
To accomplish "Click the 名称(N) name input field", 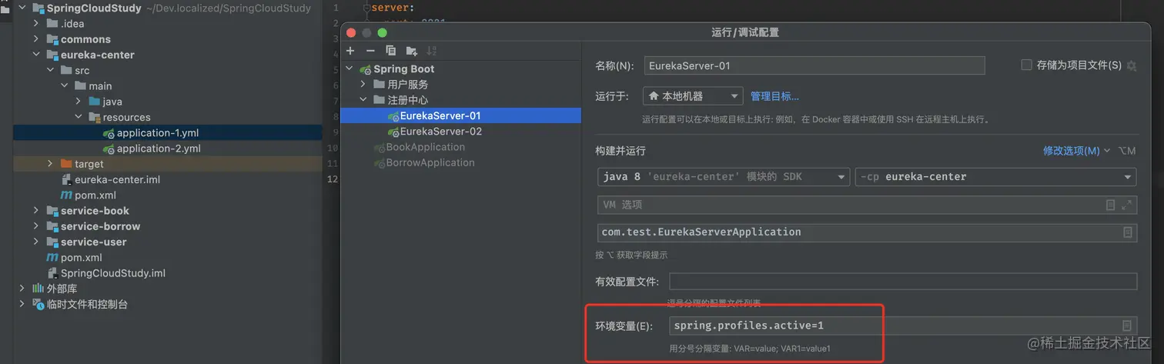I will 814,65.
